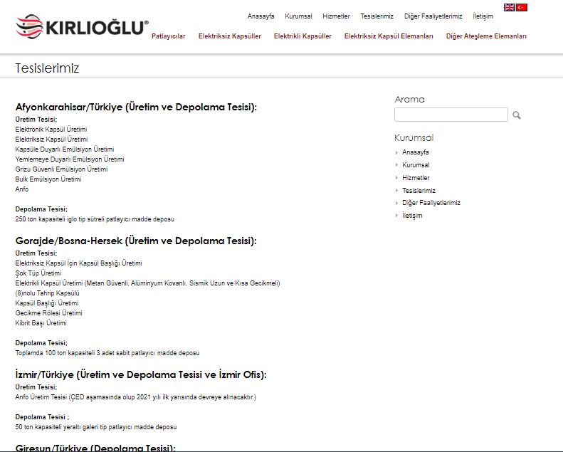Viewport: 563px width, 452px height.
Task: Click the magnifier search icon
Action: (x=516, y=115)
